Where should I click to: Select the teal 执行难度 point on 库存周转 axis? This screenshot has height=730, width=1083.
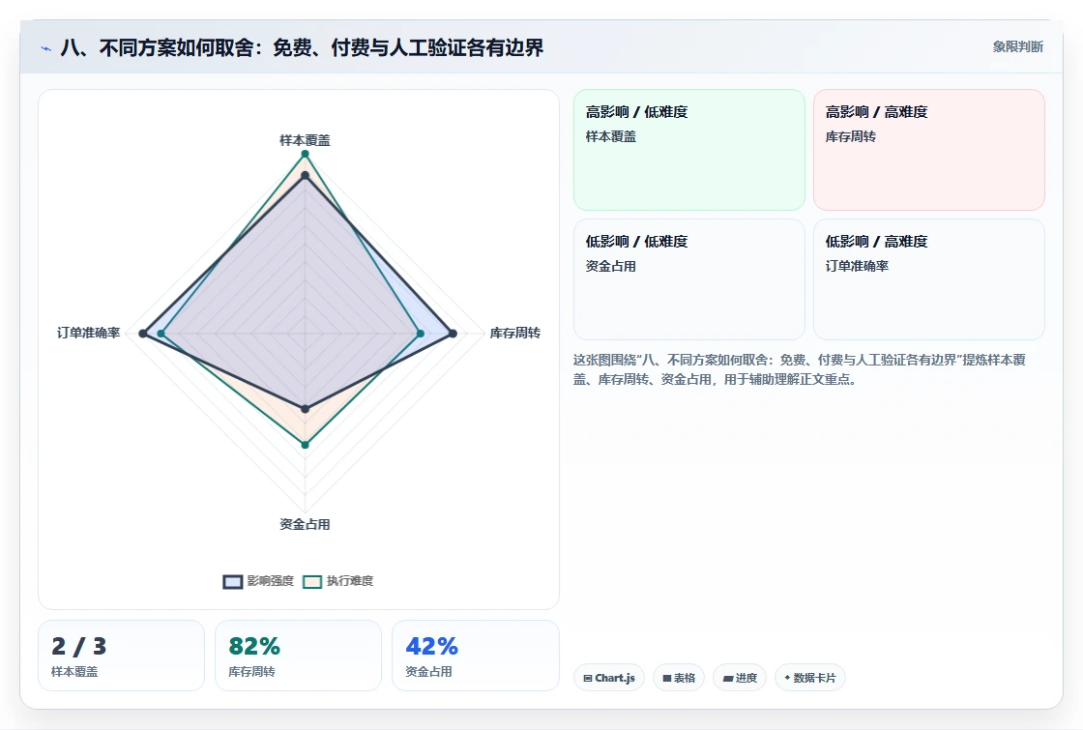coord(421,334)
